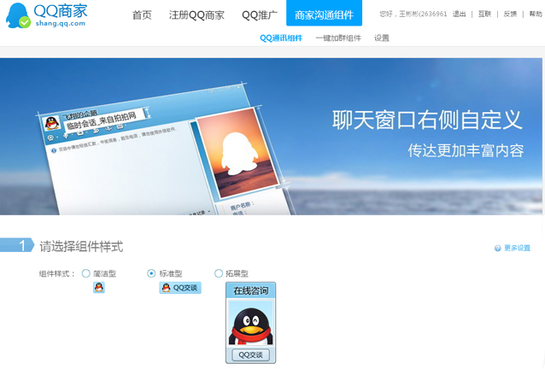545x369 pixels.
Task: Switch to QQ通讯组件 sub-tab
Action: coord(281,38)
